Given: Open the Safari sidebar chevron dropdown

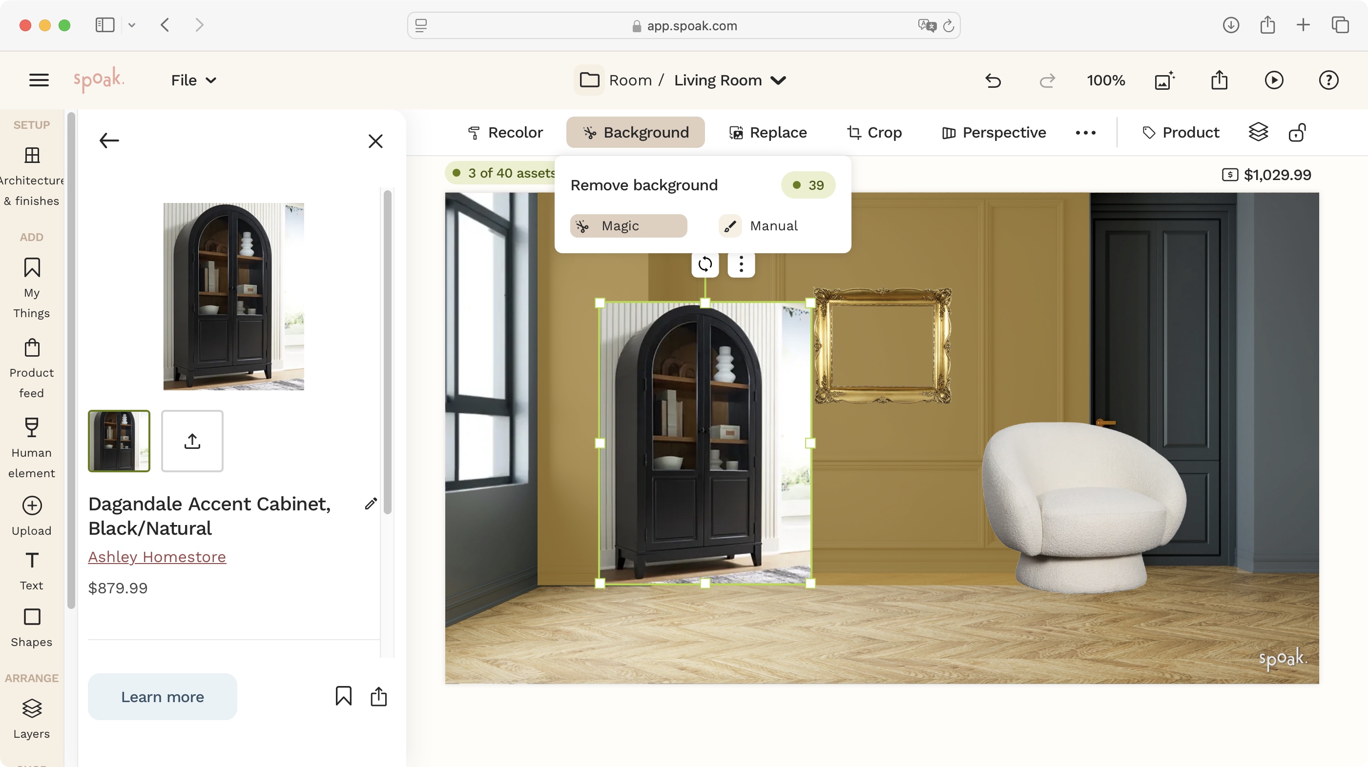Looking at the screenshot, I should pos(132,25).
